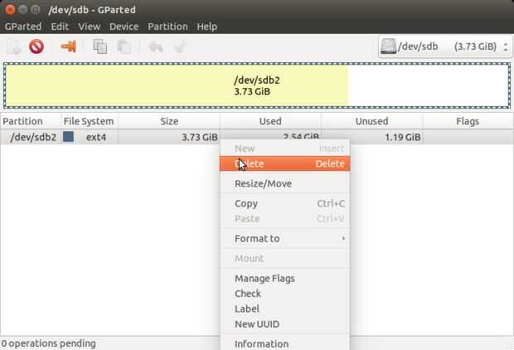Open the GParted menu
Image resolution: width=514 pixels, height=350 pixels.
pos(23,27)
